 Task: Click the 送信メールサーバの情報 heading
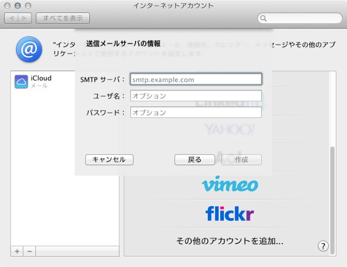[x=123, y=43]
